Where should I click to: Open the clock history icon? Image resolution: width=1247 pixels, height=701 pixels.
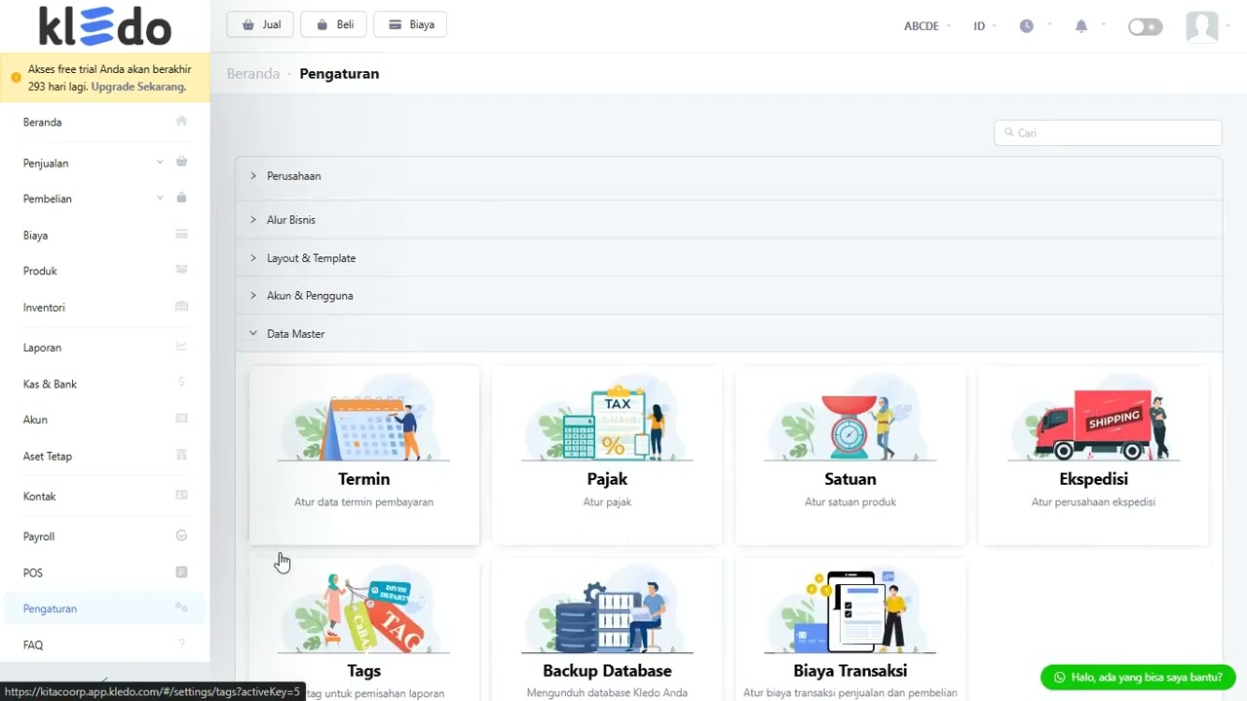coord(1027,26)
